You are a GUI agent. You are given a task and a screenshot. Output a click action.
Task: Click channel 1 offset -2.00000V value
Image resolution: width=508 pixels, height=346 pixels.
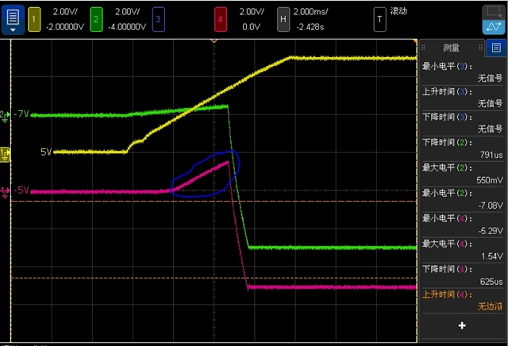pyautogui.click(x=65, y=27)
